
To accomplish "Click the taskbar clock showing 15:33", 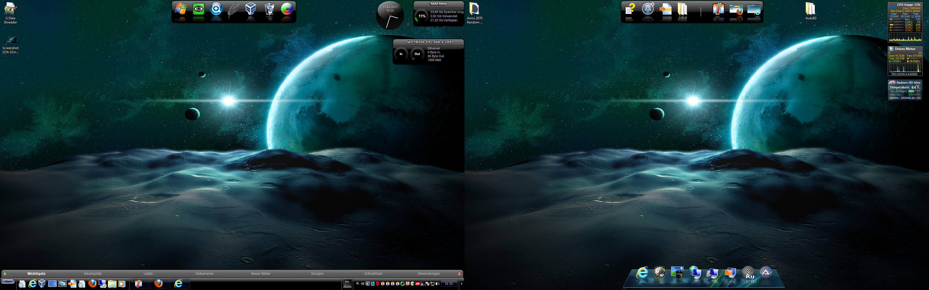I will pyautogui.click(x=449, y=284).
